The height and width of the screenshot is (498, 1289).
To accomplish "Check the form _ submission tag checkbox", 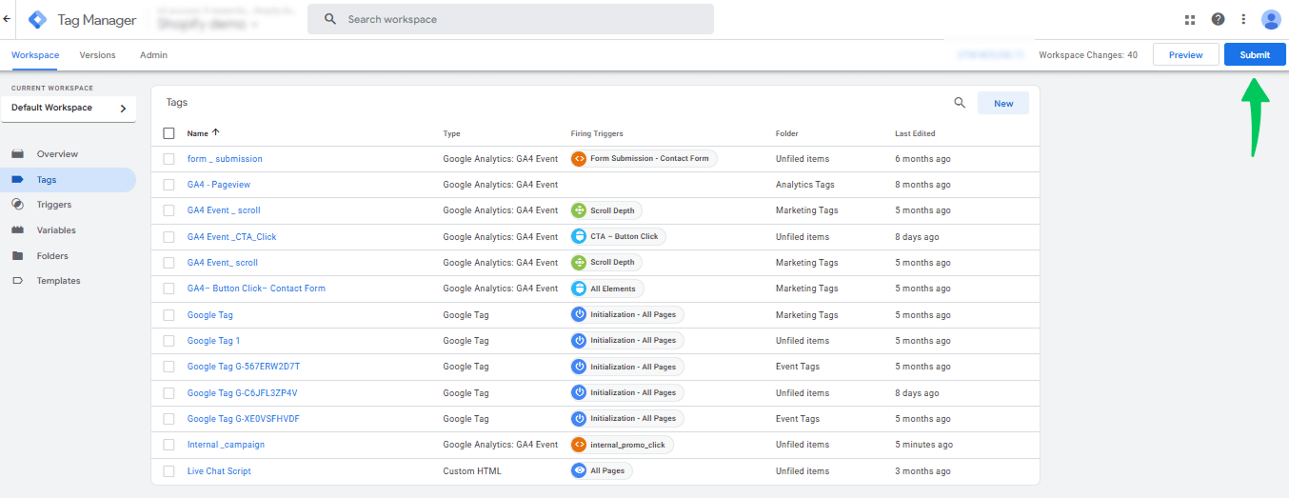I will point(169,159).
